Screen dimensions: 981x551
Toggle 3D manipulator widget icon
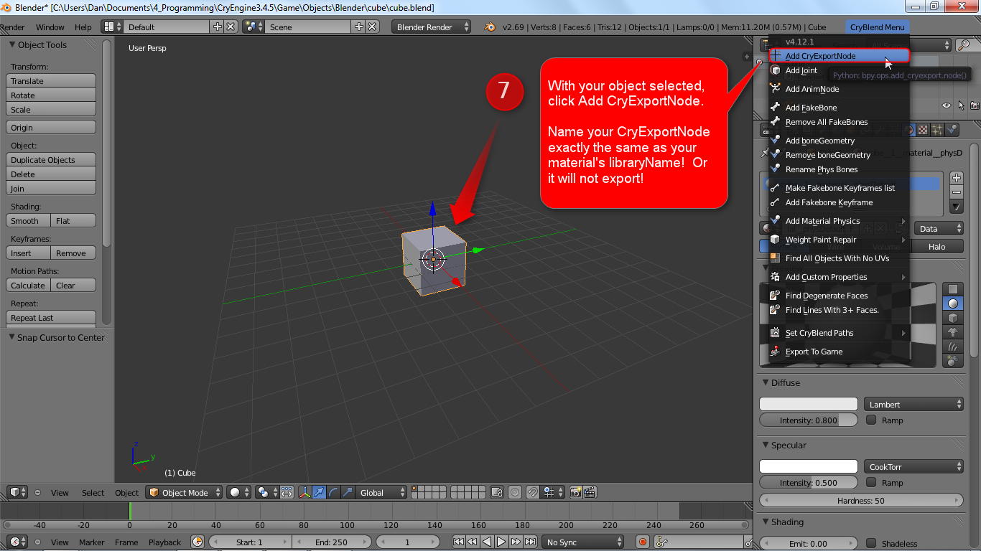click(305, 493)
